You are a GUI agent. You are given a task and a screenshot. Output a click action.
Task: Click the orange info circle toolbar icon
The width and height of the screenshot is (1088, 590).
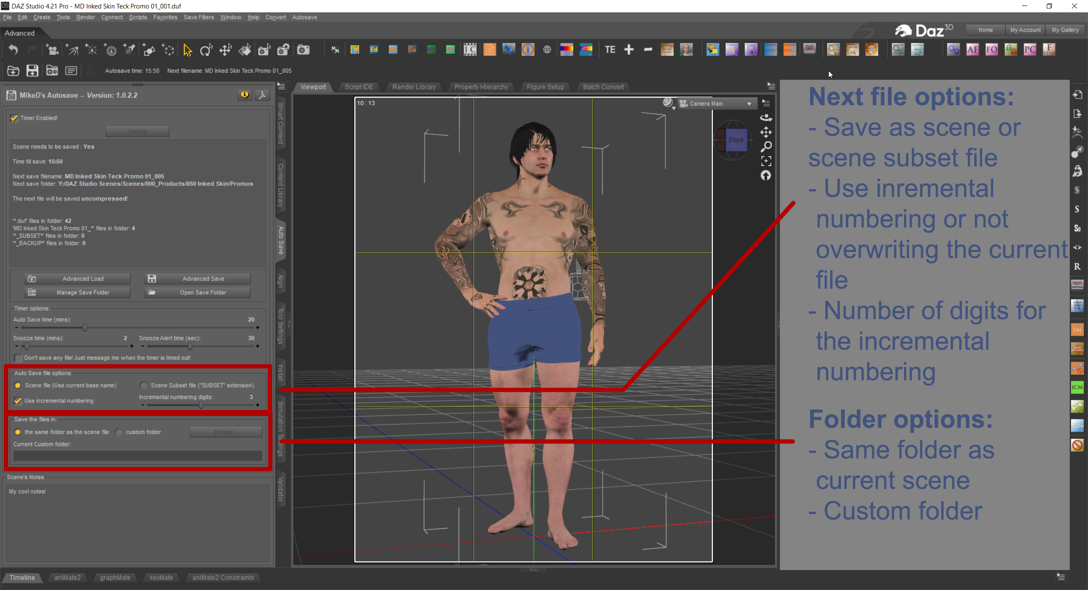point(528,50)
